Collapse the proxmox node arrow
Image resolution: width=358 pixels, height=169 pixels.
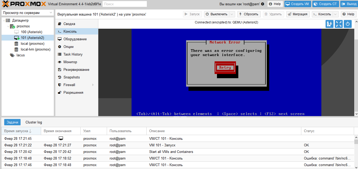click(x=8, y=26)
